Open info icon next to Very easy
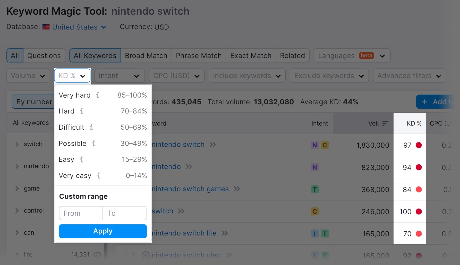 98,176
